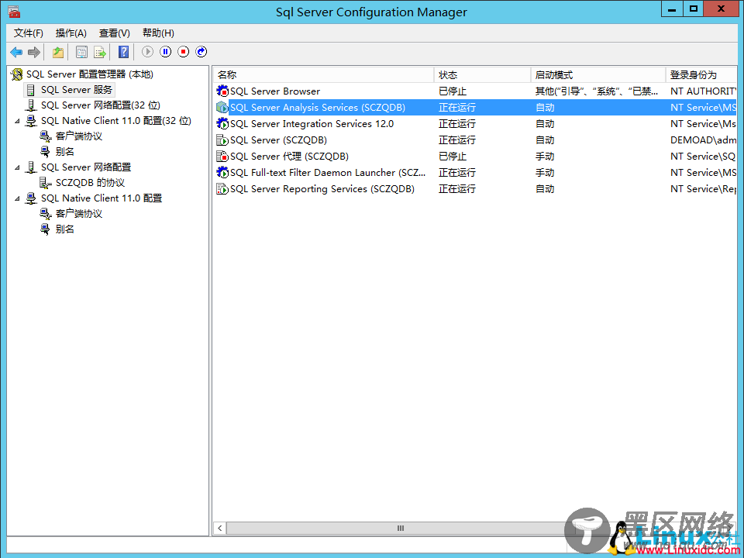Select the SQL Server 网络配置 tree node
This screenshot has height=558, width=744.
86,167
